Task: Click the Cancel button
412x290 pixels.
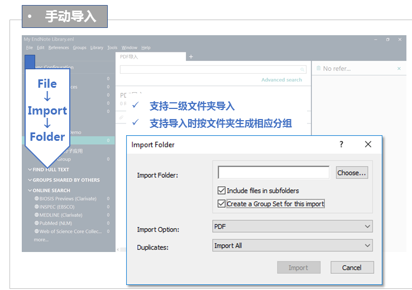Action: [x=352, y=268]
